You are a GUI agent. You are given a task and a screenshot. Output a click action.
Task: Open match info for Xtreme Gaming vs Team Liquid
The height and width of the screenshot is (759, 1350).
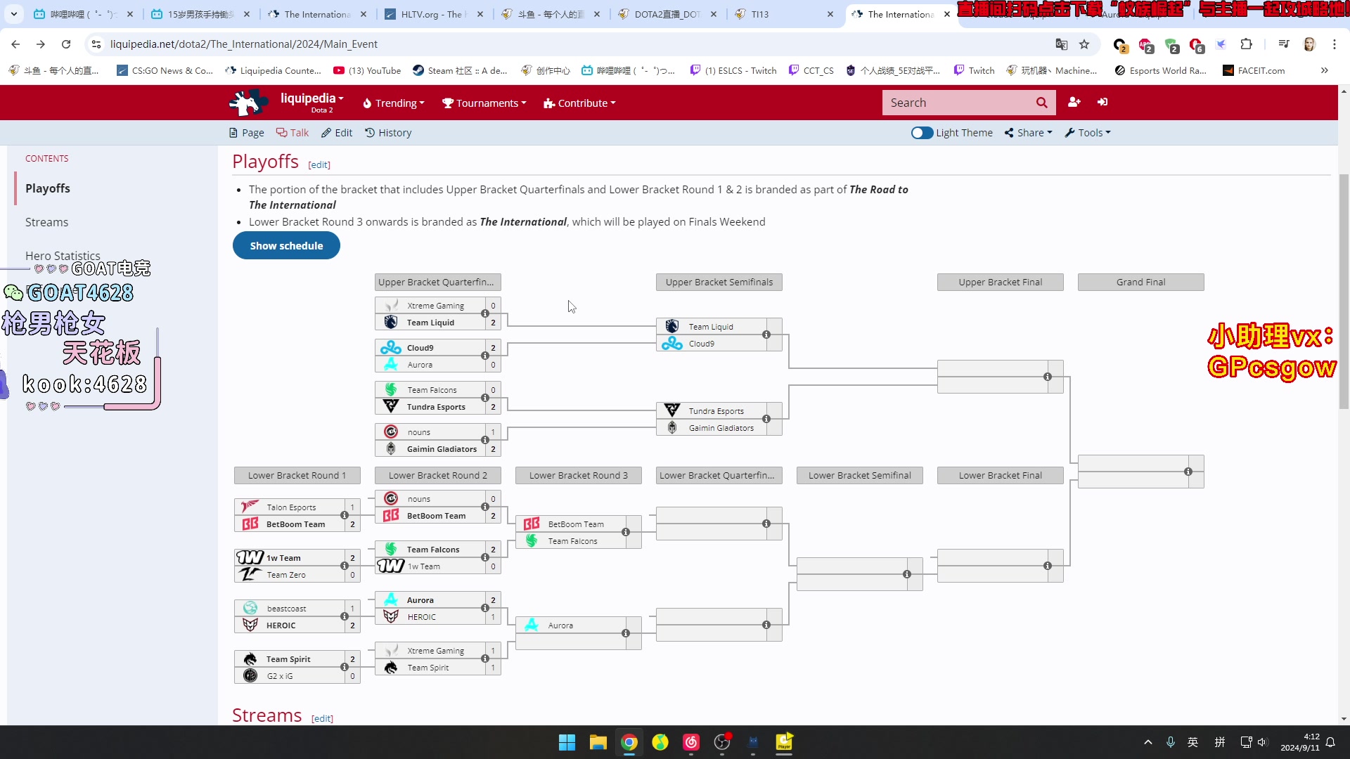485,313
